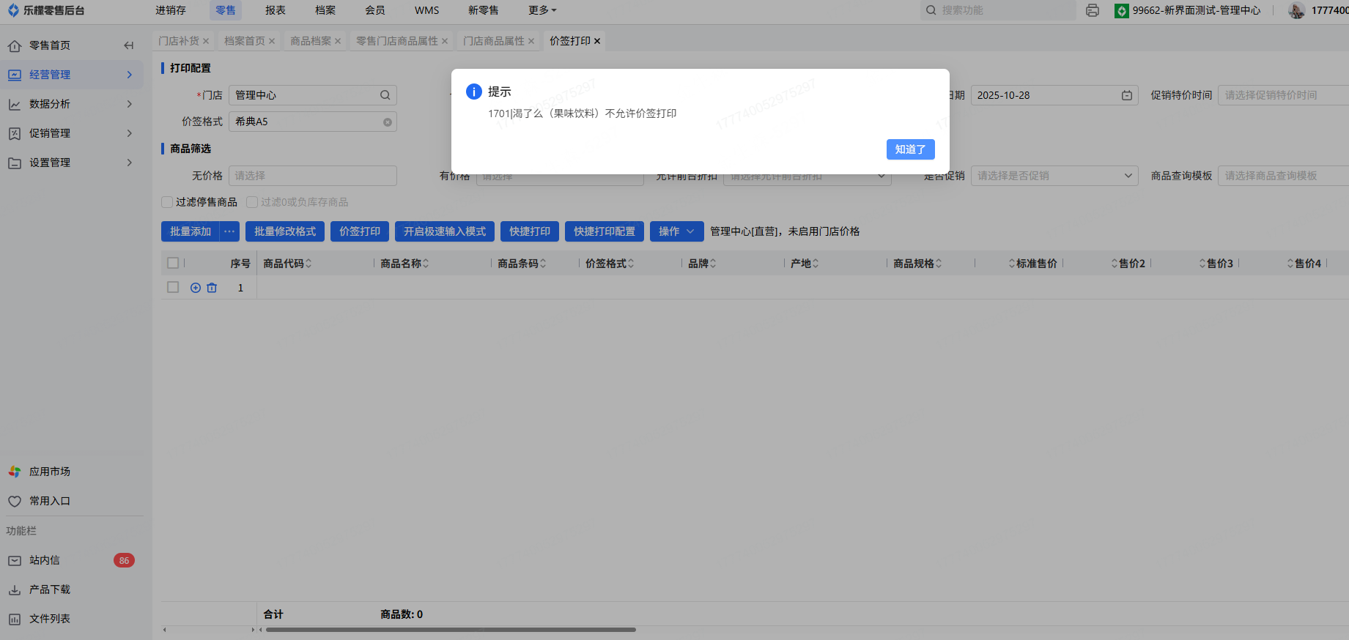Open the 无价格 select field
The width and height of the screenshot is (1349, 640).
click(x=313, y=176)
